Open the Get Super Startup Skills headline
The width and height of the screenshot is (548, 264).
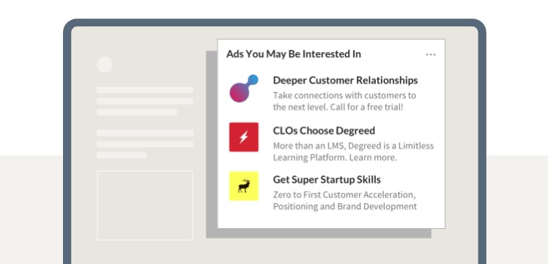pyautogui.click(x=327, y=180)
